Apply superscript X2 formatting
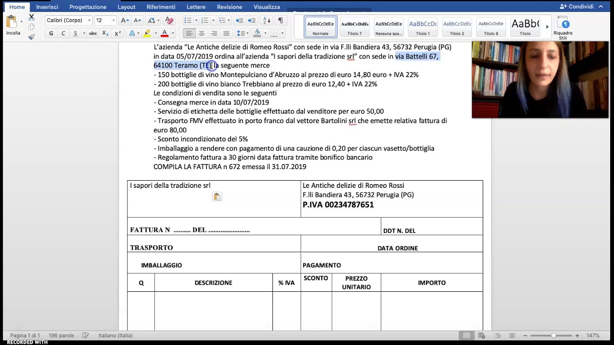This screenshot has height=345, width=614. 118,33
